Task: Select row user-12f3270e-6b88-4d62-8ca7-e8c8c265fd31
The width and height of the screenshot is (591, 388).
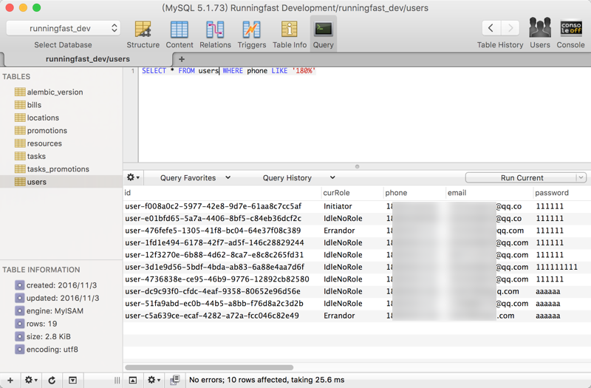Action: point(357,255)
